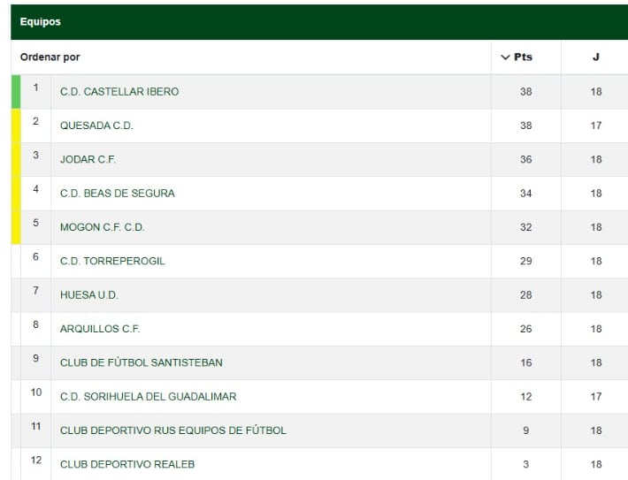Screen dimensions: 628x480
Task: Open C.D. CASTELLAR IBERO team link
Action: pos(119,92)
